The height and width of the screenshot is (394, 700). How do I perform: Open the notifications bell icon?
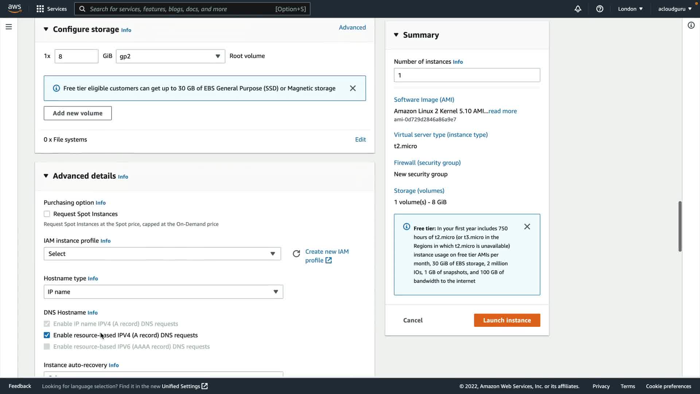pyautogui.click(x=578, y=9)
